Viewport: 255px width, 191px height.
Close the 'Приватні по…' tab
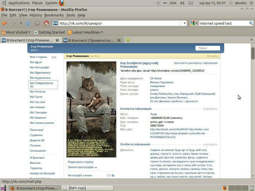[x=119, y=40]
